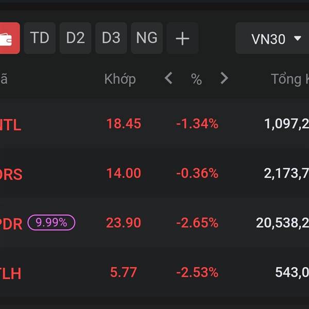Click the -2.53% change for TLH
Viewport: 309px width, 309px height.
point(197,272)
